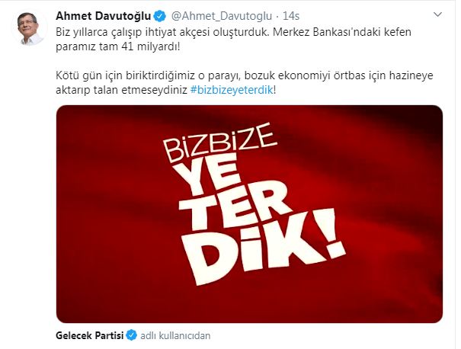Click the verified badge beside Ahmet Davutoğlu
The image size is (461, 349).
coord(160,16)
